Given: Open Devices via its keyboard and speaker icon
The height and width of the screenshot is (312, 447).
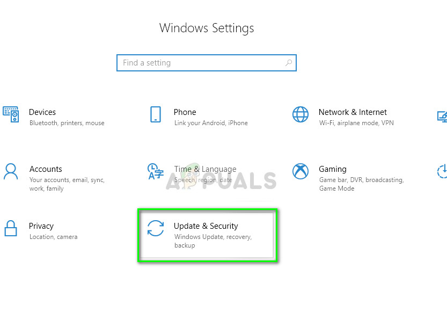Looking at the screenshot, I should tap(11, 114).
